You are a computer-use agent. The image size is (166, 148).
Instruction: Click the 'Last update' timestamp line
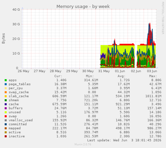tap(124, 140)
